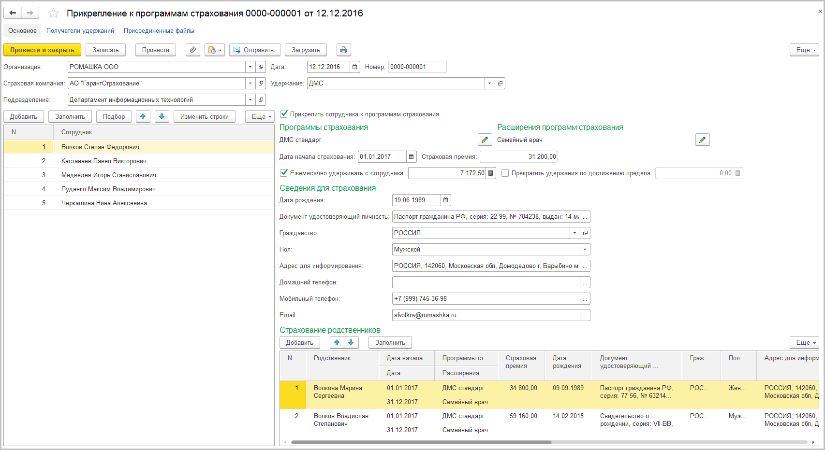825x450 pixels.
Task: Toggle attach employee to insurance programs checkbox
Action: (284, 114)
